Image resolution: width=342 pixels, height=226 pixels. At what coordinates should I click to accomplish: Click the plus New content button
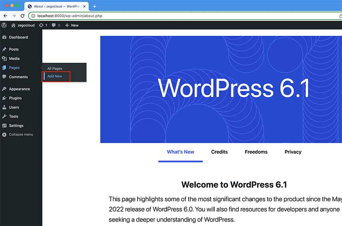(x=72, y=25)
